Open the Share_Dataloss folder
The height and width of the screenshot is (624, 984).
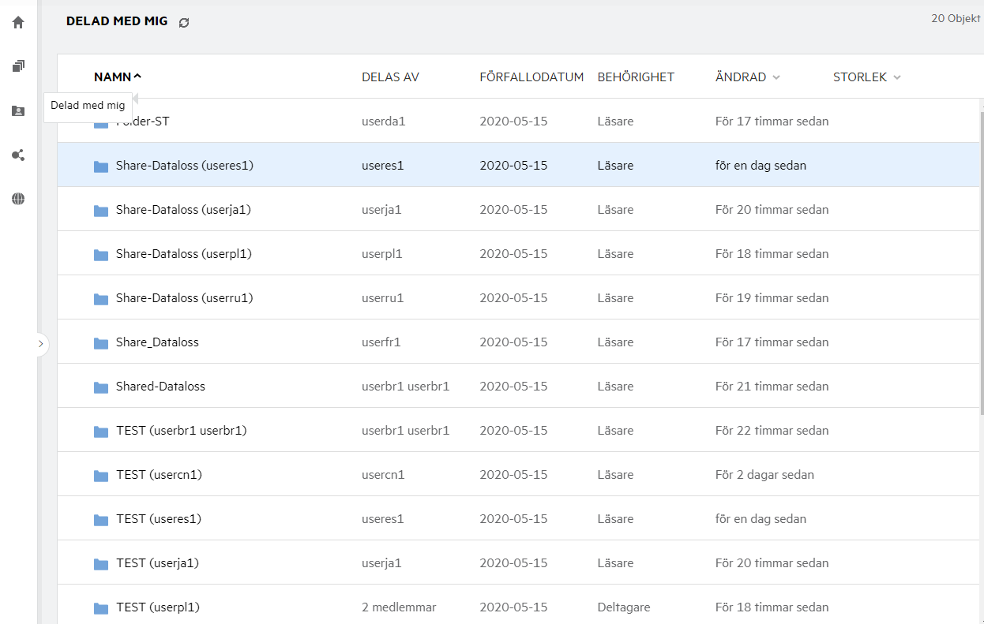point(157,342)
